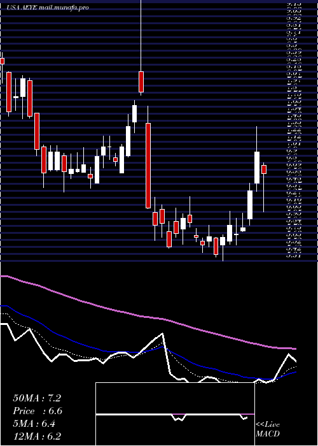Click the 'Price : 6.6' label
318x446 pixels.
point(38,411)
